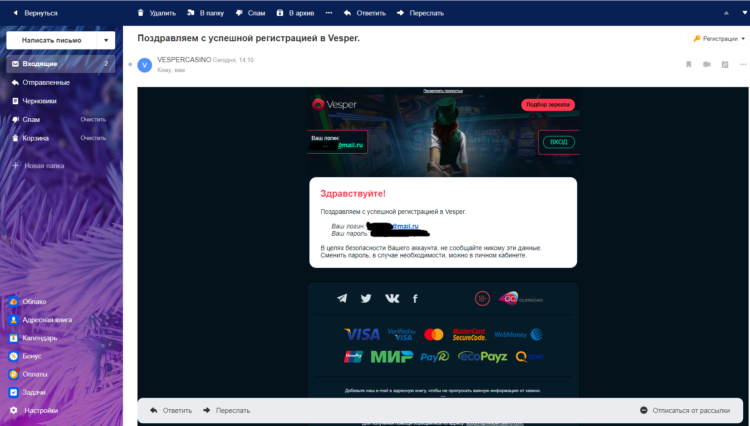Open the Корзина folder

tap(35, 138)
